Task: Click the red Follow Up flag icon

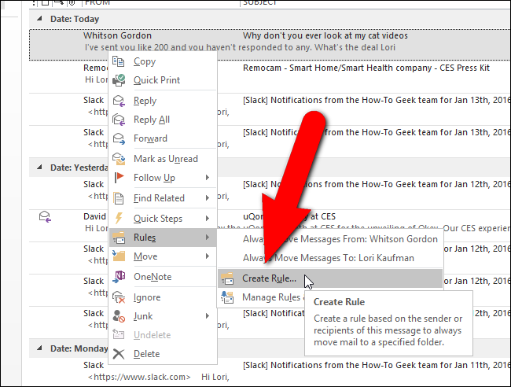Action: click(x=119, y=178)
